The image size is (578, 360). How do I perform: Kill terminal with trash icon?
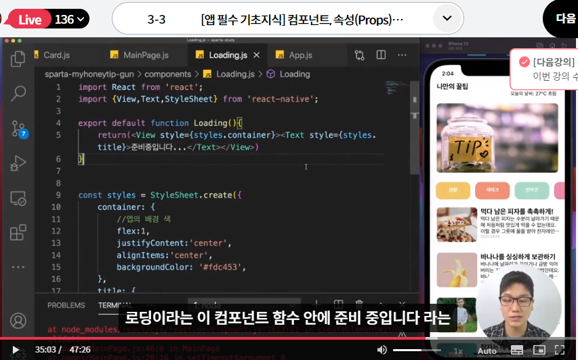coord(359,304)
